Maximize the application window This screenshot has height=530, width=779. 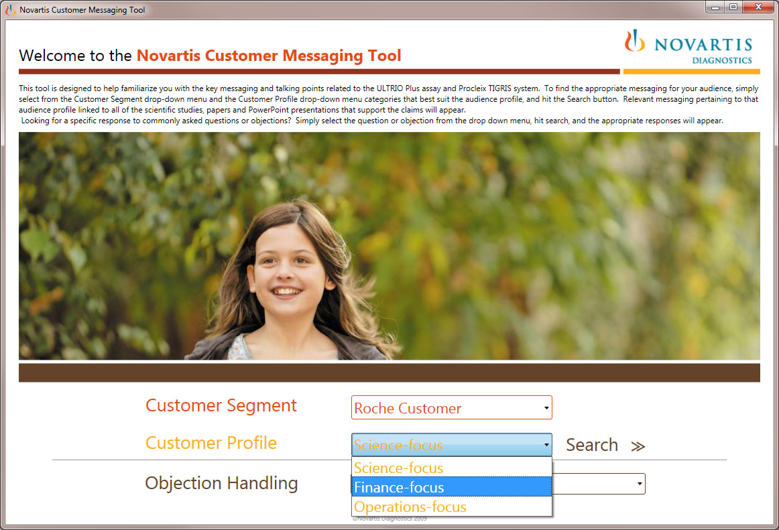tap(733, 7)
